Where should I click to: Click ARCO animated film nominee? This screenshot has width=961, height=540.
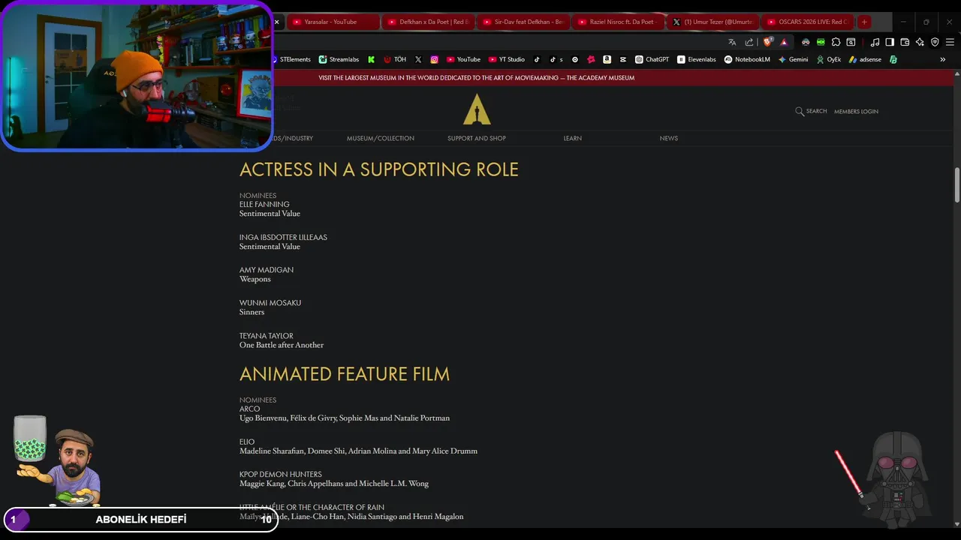tap(250, 409)
